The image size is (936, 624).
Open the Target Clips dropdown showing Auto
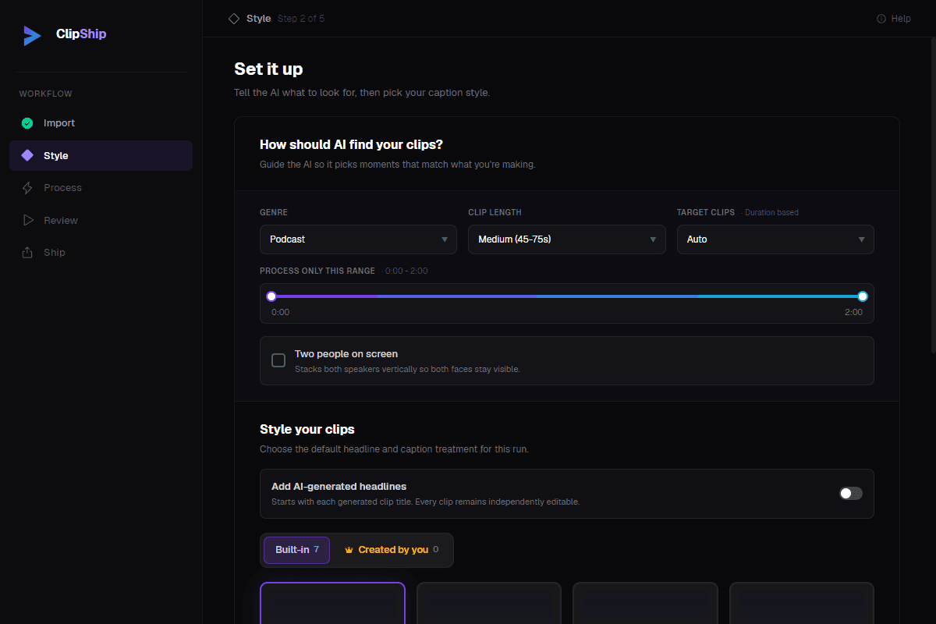[775, 239]
